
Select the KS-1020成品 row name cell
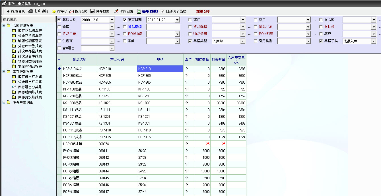click(79, 103)
